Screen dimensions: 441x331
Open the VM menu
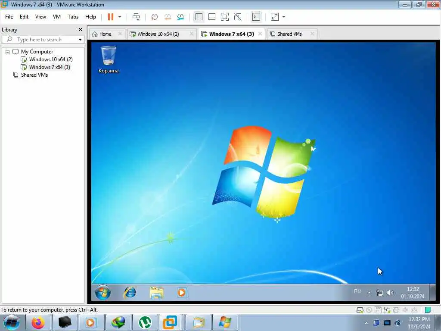(57, 17)
